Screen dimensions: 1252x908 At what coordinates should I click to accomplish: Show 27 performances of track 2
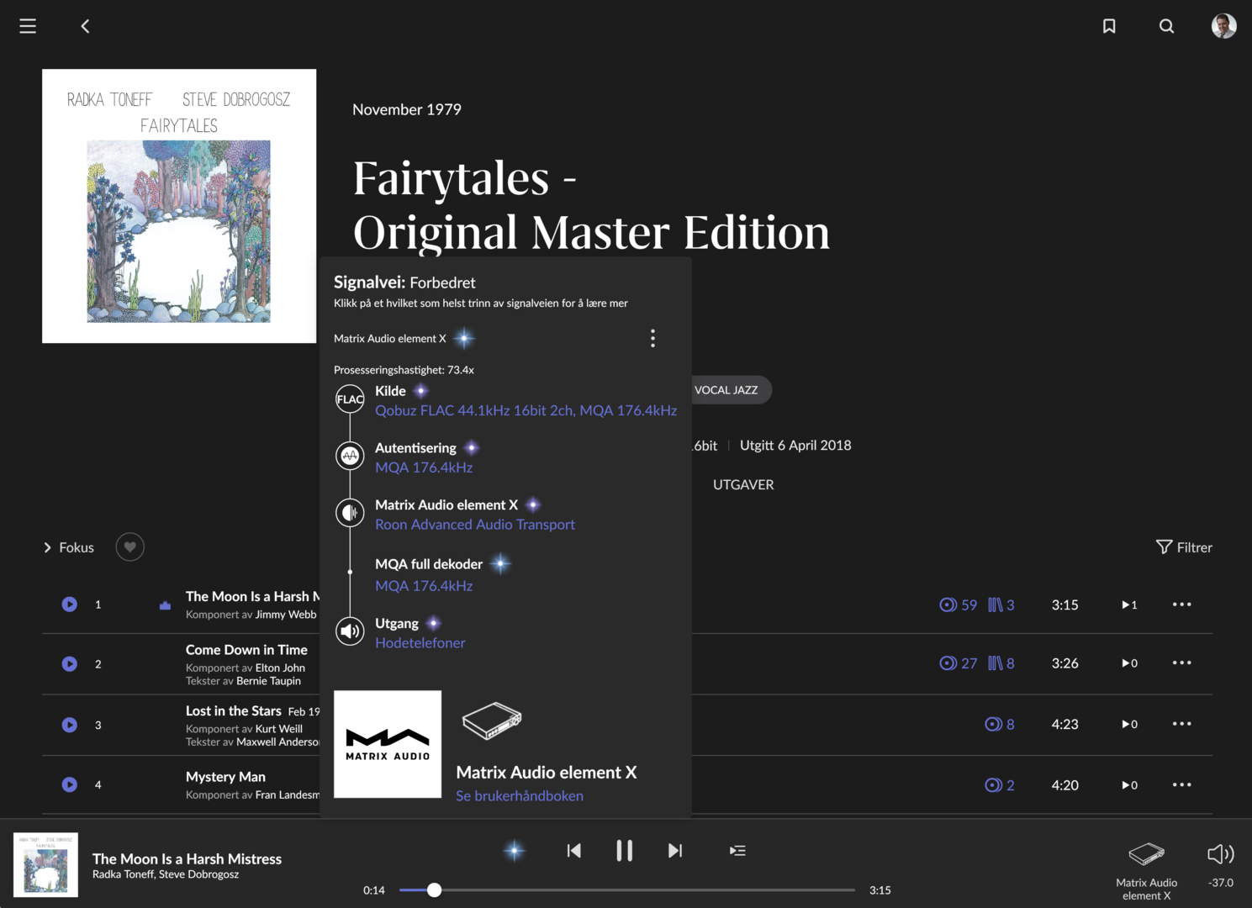pos(958,663)
